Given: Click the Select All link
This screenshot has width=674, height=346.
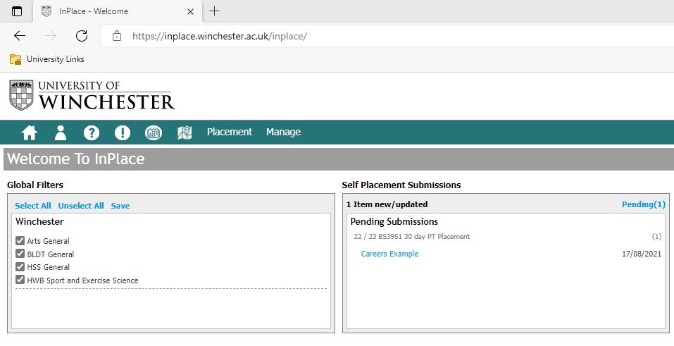Looking at the screenshot, I should (32, 206).
